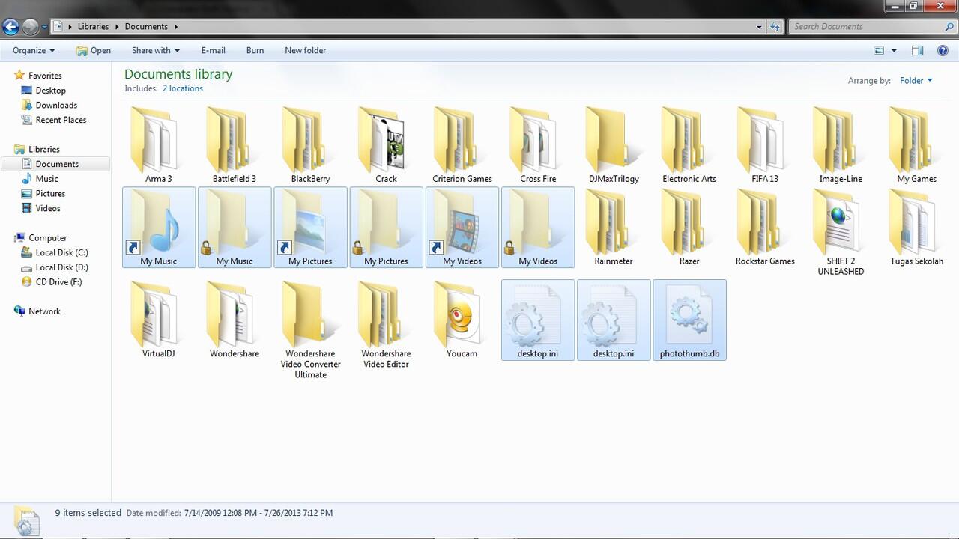The image size is (959, 539).
Task: Expand the arrow after Libraries in path
Action: [x=118, y=27]
